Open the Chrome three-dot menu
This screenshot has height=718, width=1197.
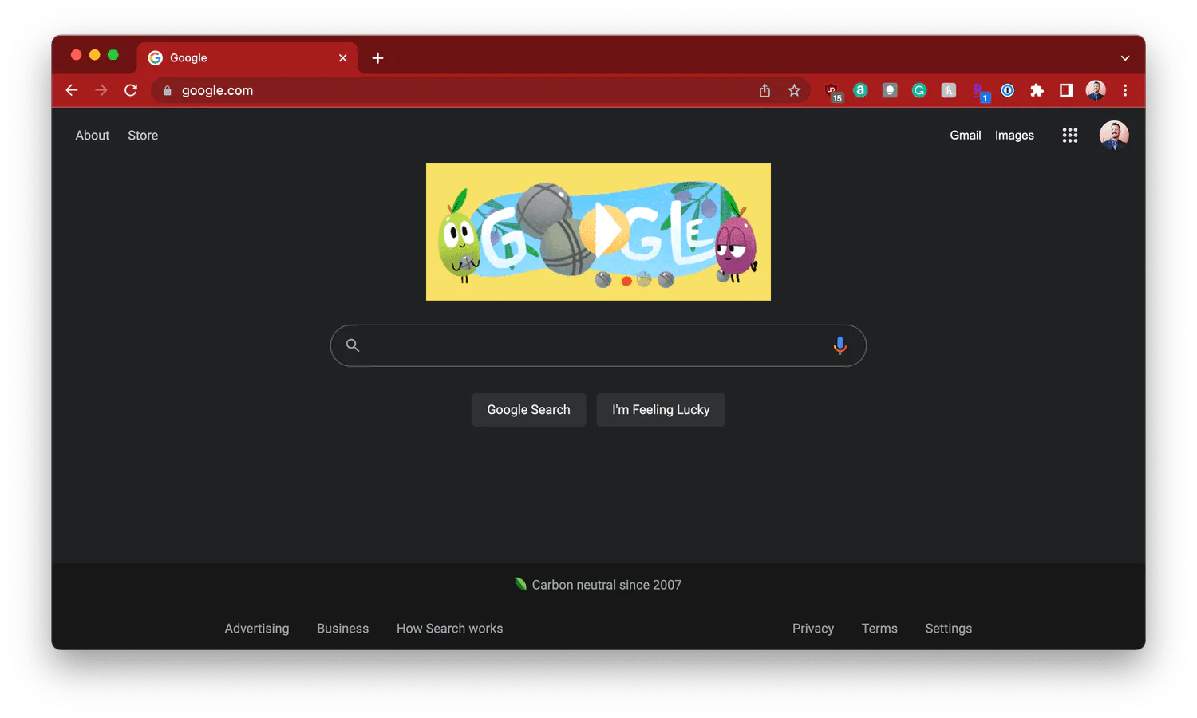pos(1125,90)
